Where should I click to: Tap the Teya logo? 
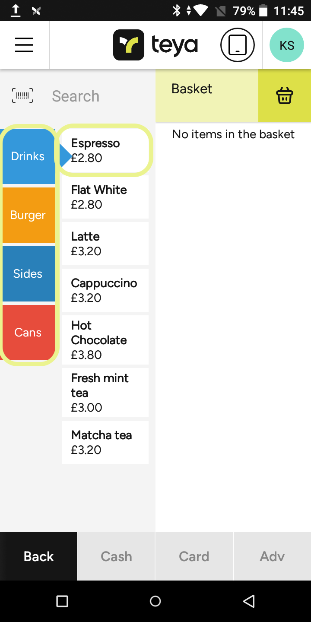(x=155, y=45)
